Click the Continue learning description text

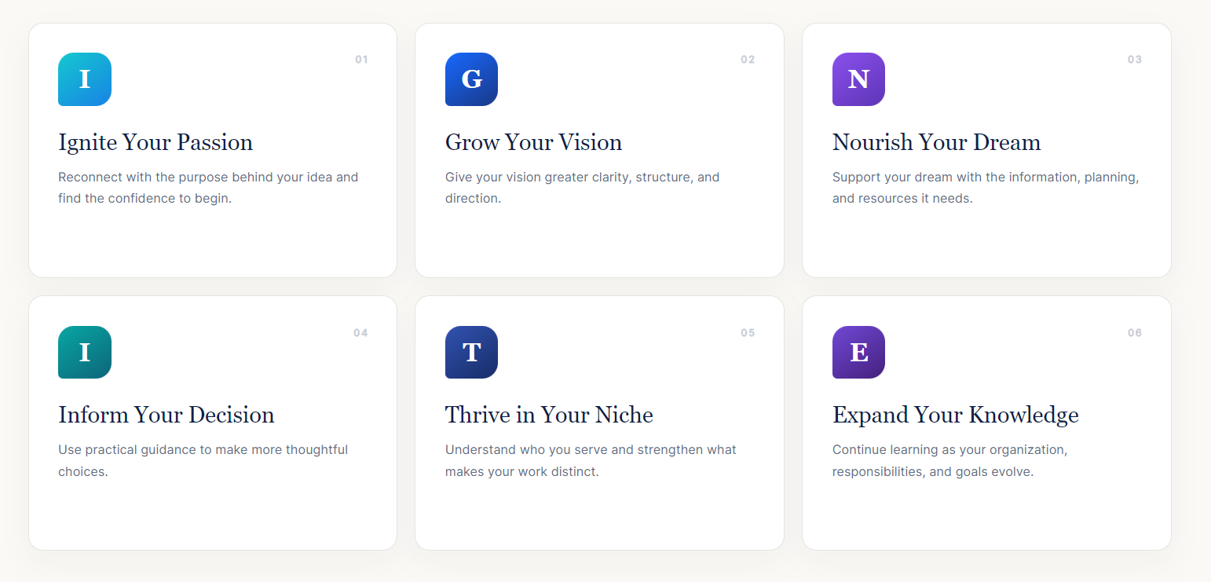(949, 461)
